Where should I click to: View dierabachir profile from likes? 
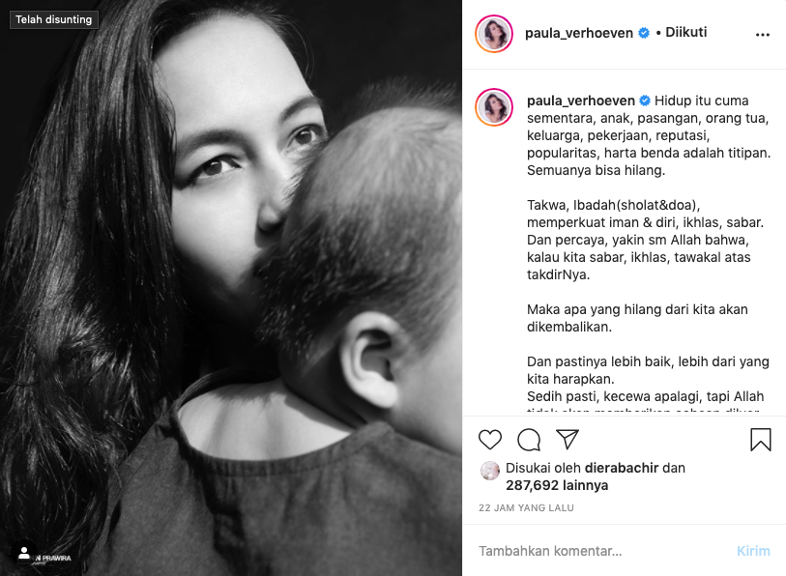tap(622, 468)
